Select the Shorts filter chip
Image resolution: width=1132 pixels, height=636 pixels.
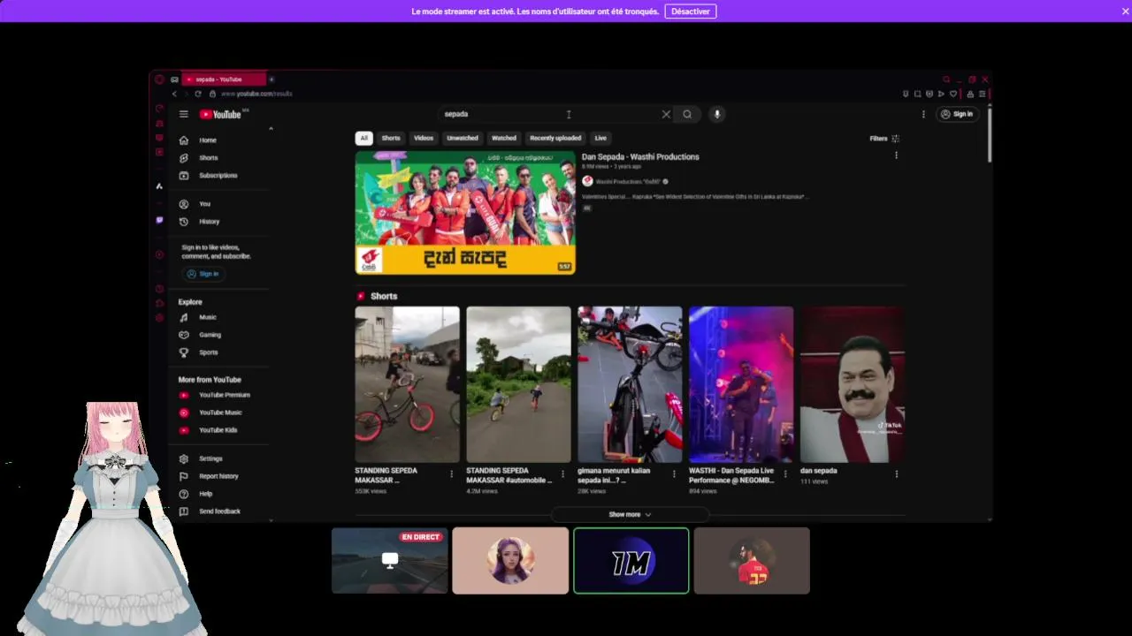pyautogui.click(x=391, y=138)
